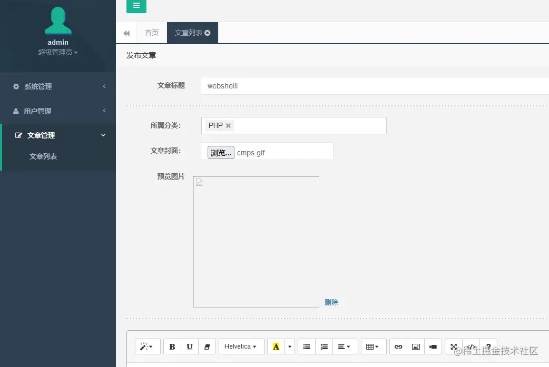This screenshot has height=367, width=549.
Task: Open the 首页 tab
Action: click(152, 33)
